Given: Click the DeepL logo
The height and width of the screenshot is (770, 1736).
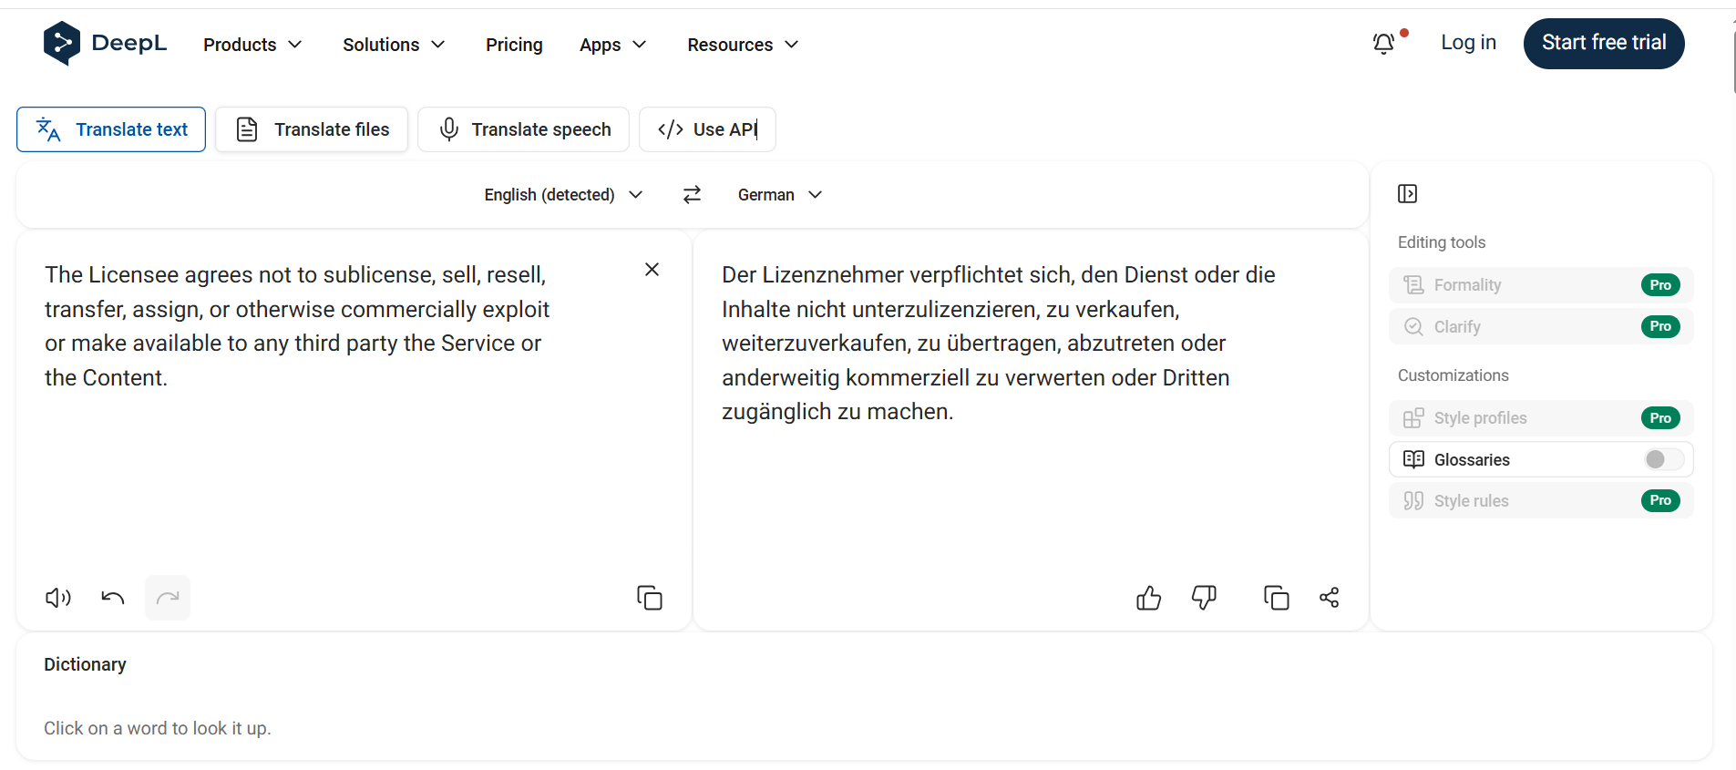Looking at the screenshot, I should pos(105,43).
